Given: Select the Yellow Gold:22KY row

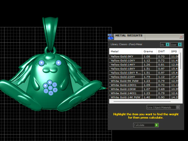Looking at the screenshot, I should 144,77.
